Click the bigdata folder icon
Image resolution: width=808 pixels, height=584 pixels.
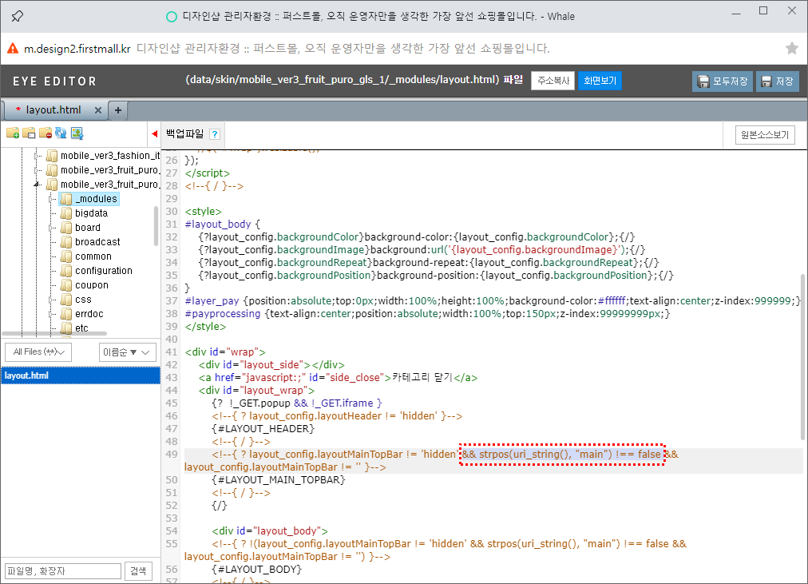(x=66, y=213)
